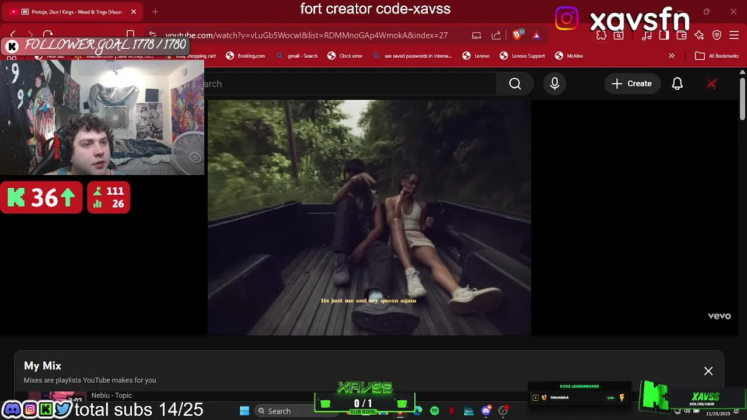Open the Clock error bookmark
This screenshot has width=747, height=420.
[x=345, y=56]
